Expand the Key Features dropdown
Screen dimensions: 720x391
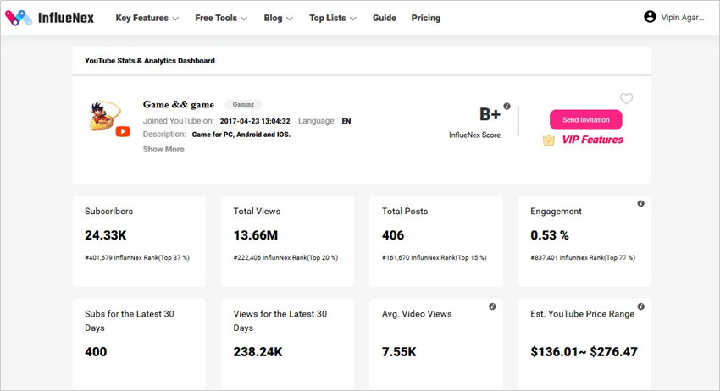click(147, 18)
